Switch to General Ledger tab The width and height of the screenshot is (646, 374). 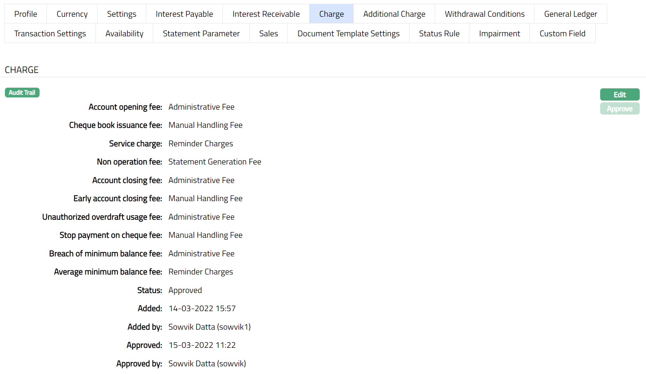570,14
